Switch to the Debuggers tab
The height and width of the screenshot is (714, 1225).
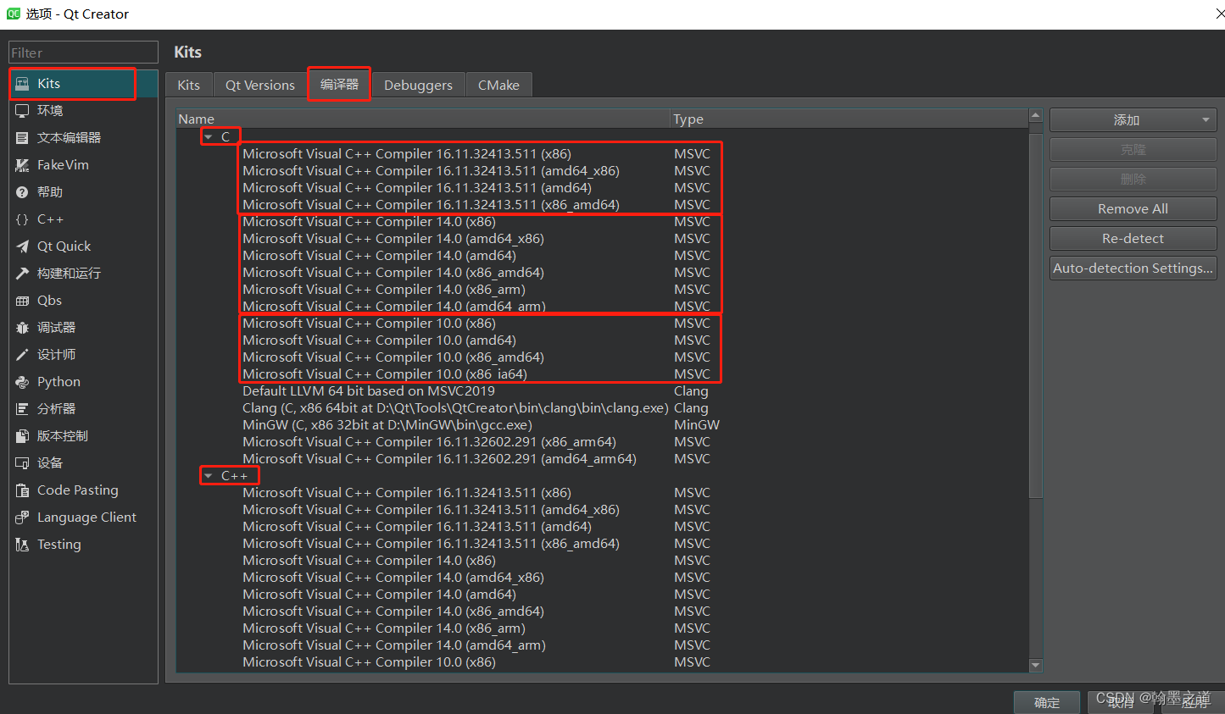pyautogui.click(x=419, y=84)
